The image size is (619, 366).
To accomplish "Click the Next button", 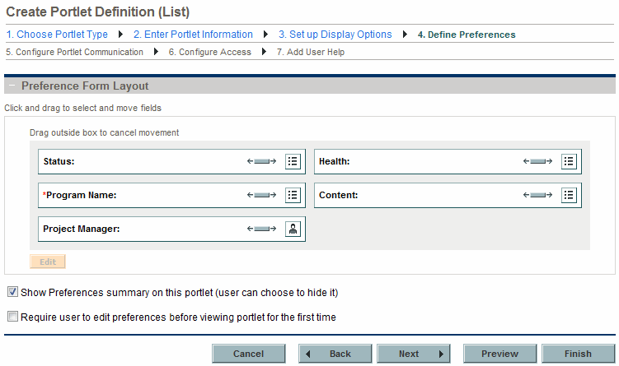I will click(x=413, y=354).
